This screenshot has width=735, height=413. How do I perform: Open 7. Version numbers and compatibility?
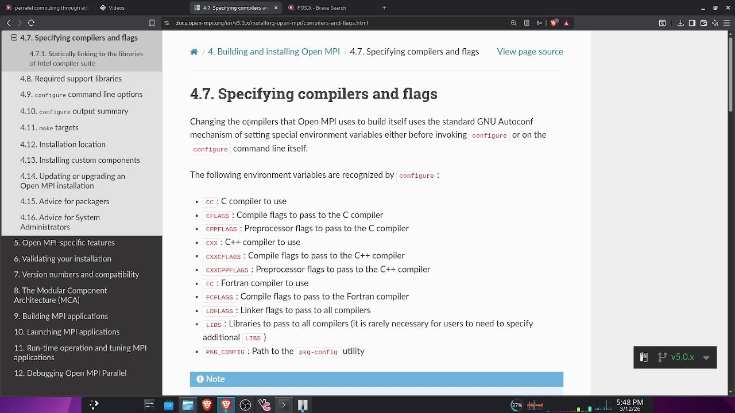[76, 275]
